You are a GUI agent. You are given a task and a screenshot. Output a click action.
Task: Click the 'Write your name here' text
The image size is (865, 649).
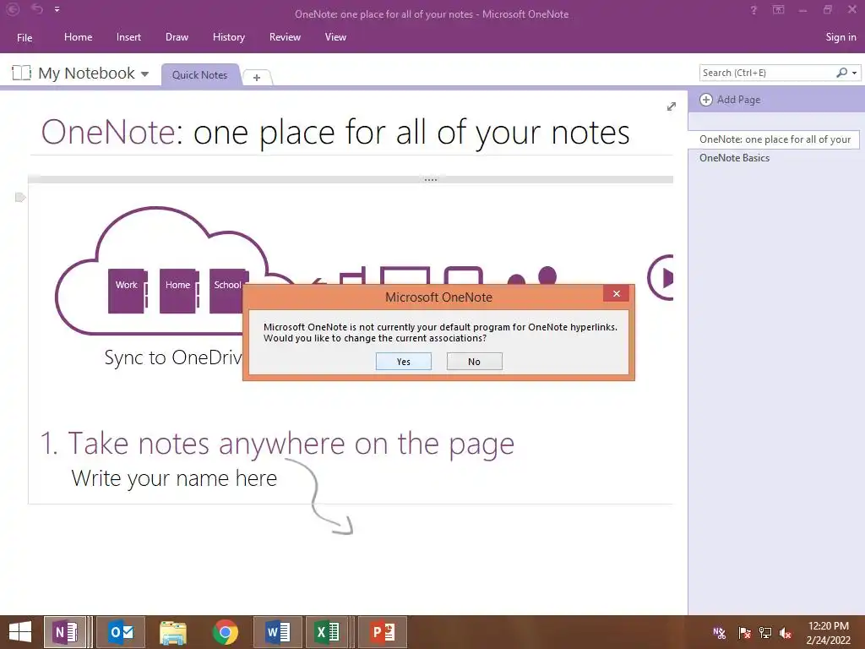click(174, 478)
